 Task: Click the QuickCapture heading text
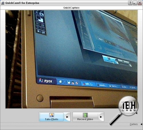coord(71,8)
